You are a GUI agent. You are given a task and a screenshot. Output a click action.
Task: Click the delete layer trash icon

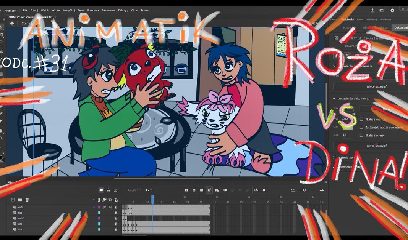[27, 200]
